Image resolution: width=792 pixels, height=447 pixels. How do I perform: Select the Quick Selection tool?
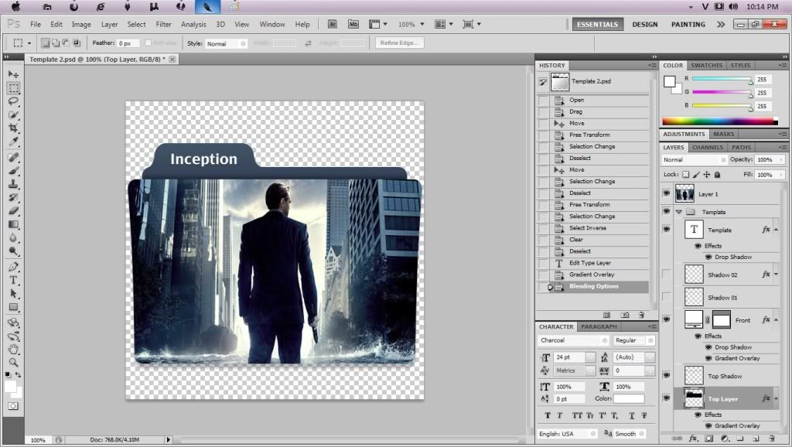point(13,114)
